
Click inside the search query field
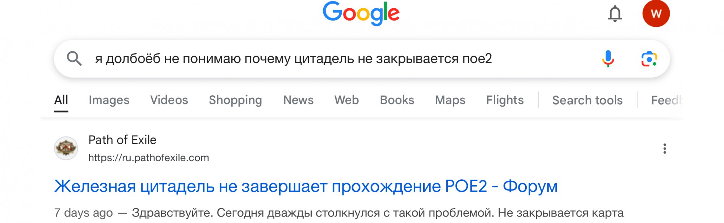[x=340, y=58]
